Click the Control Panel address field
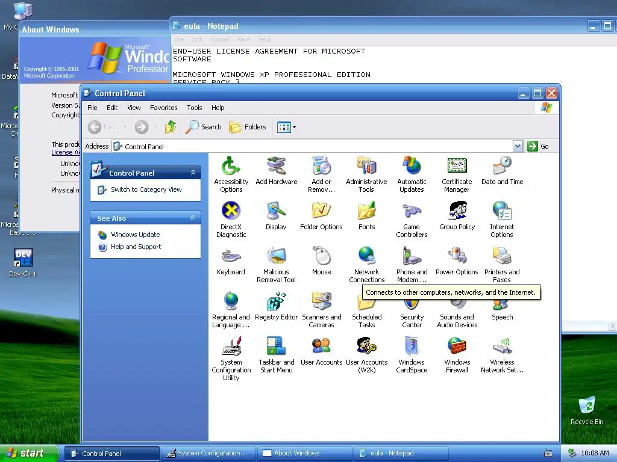The height and width of the screenshot is (462, 617). pos(313,146)
